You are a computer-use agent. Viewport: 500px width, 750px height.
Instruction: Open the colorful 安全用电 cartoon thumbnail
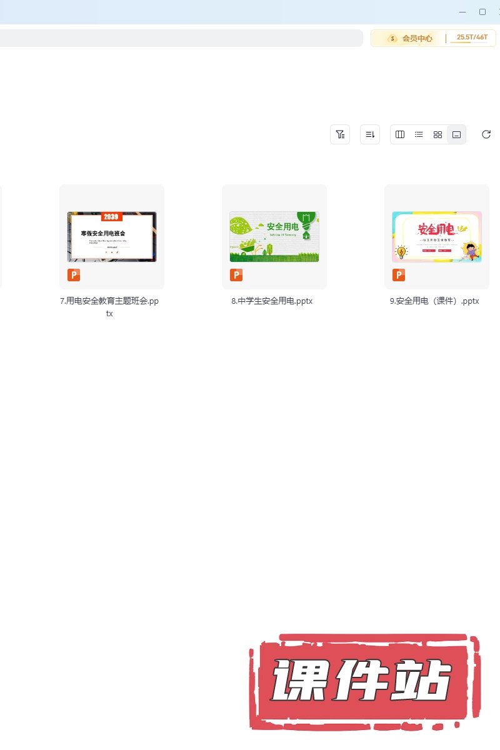[x=436, y=236]
